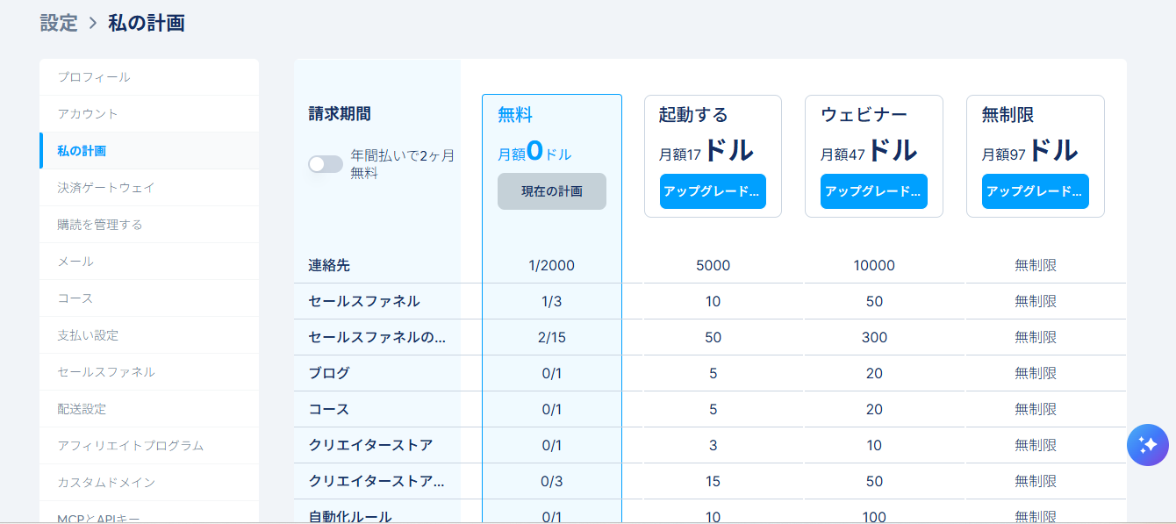This screenshot has width=1176, height=524.
Task: Go to 設定 breadcrumb link
Action: tap(59, 23)
